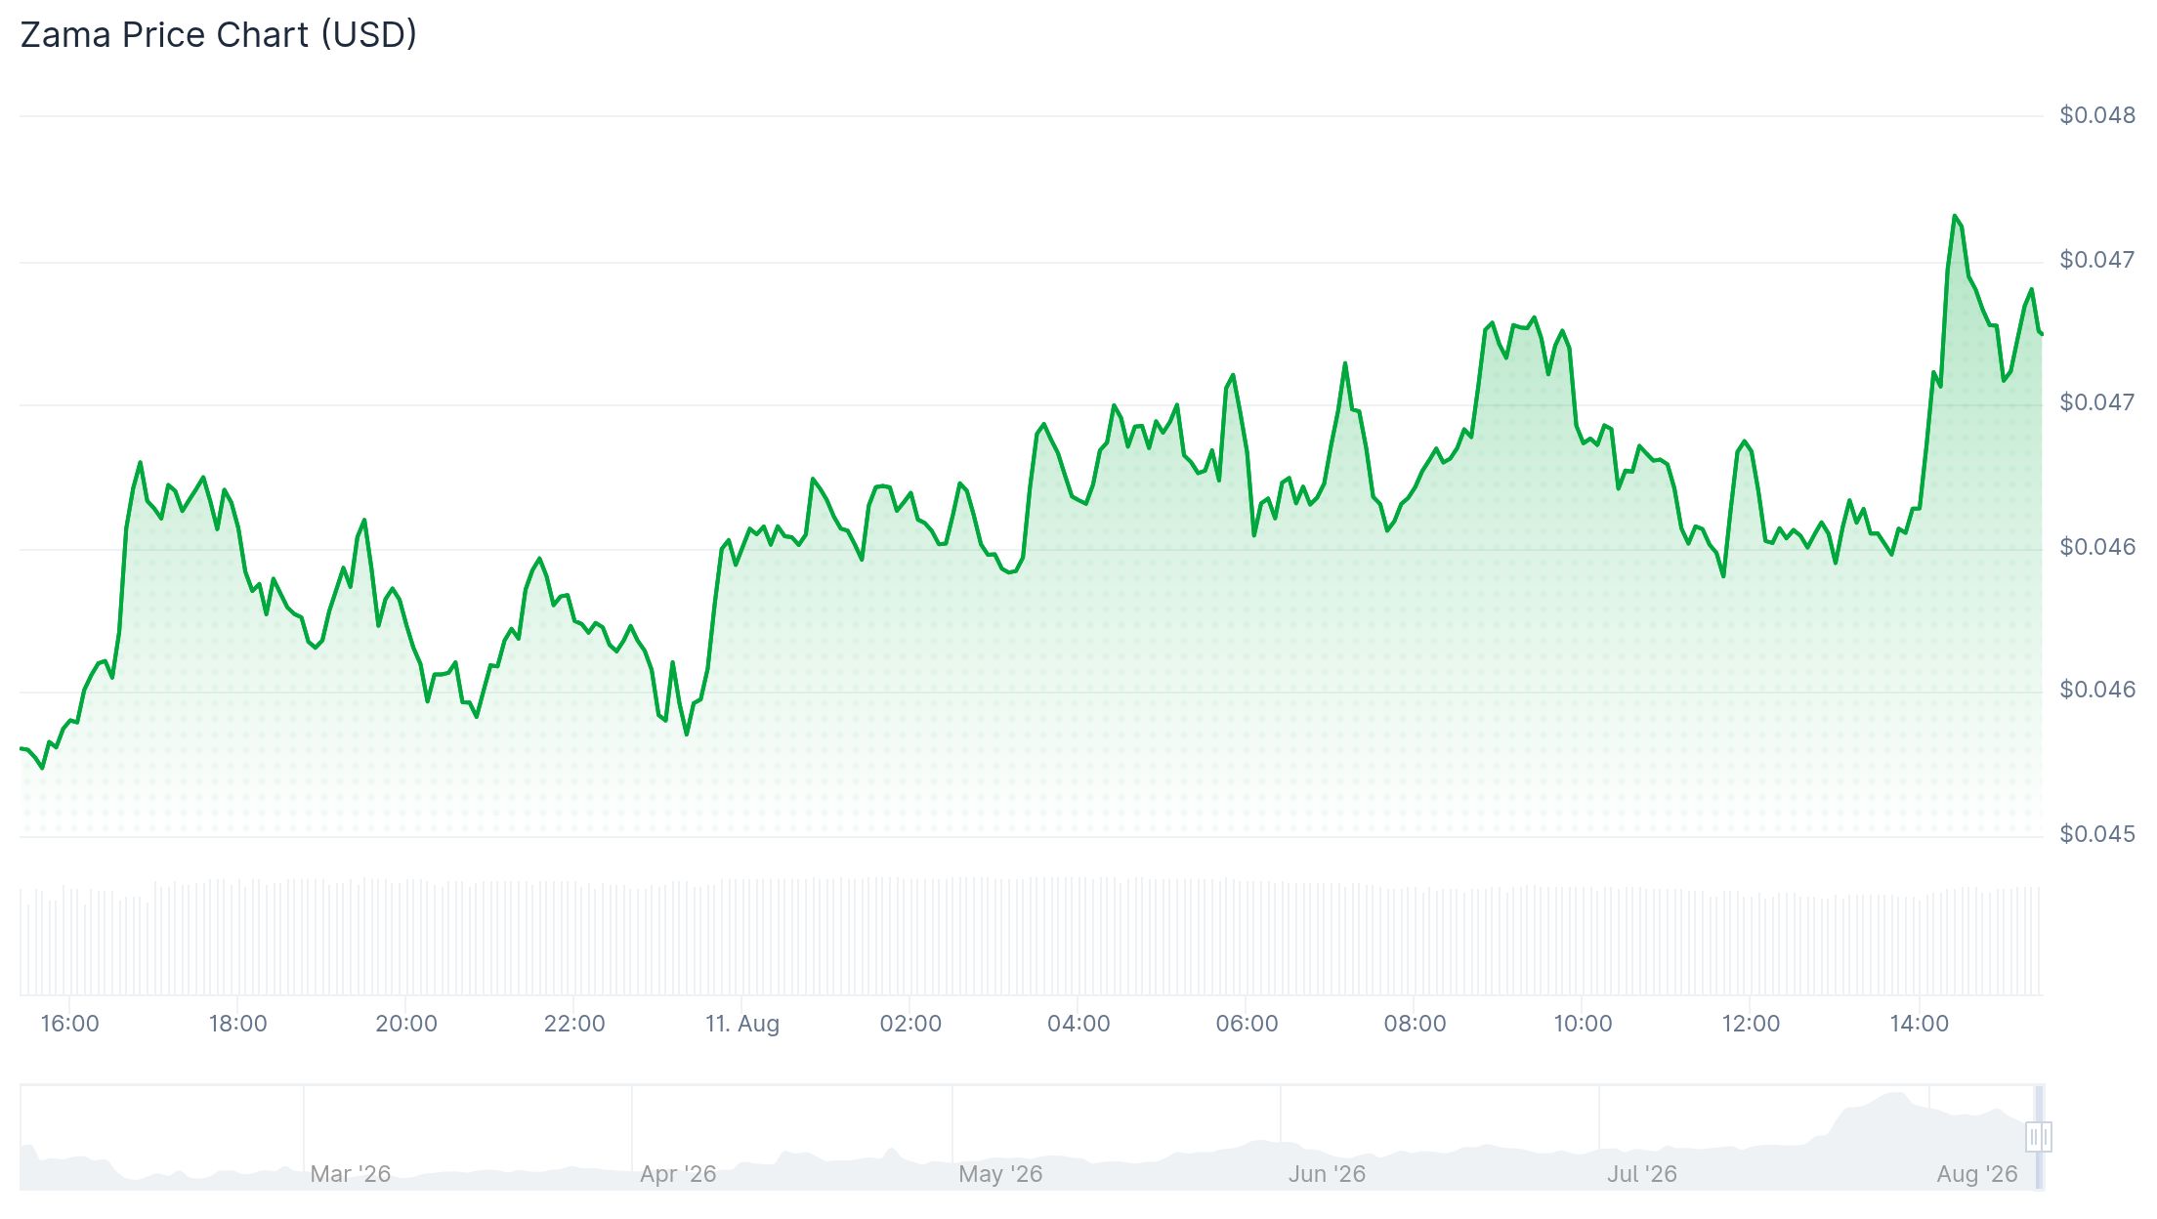Click the 06:00 time axis label
This screenshot has height=1219, width=2157.
click(1247, 1024)
